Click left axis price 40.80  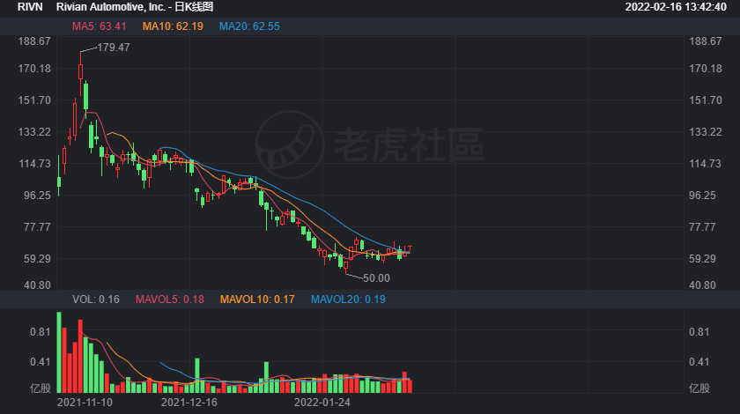[37, 285]
